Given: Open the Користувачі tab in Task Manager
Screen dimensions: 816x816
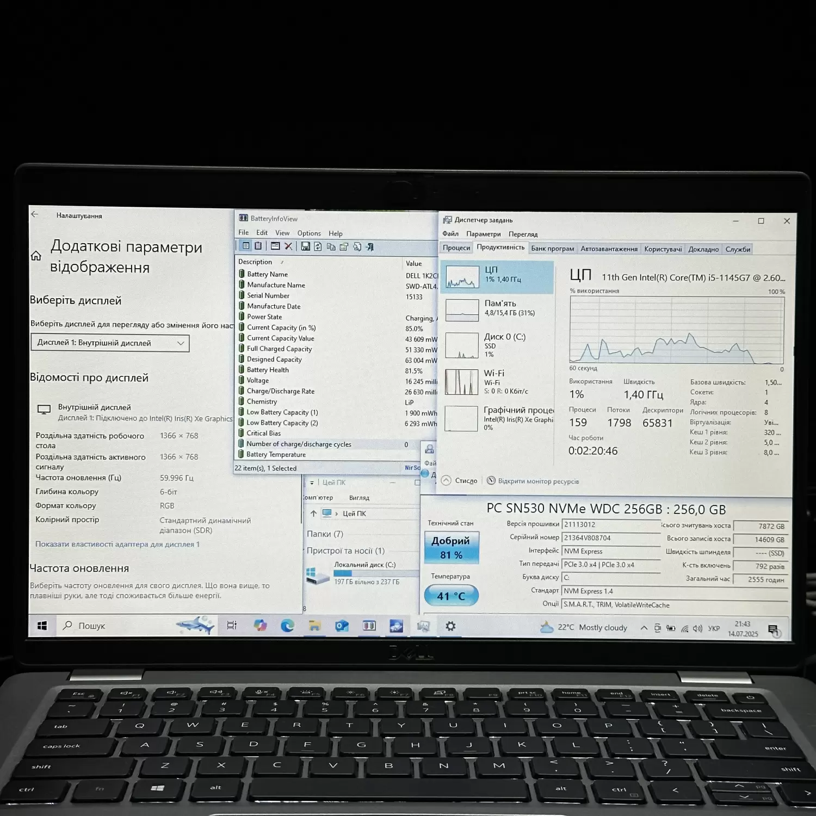Looking at the screenshot, I should point(663,249).
